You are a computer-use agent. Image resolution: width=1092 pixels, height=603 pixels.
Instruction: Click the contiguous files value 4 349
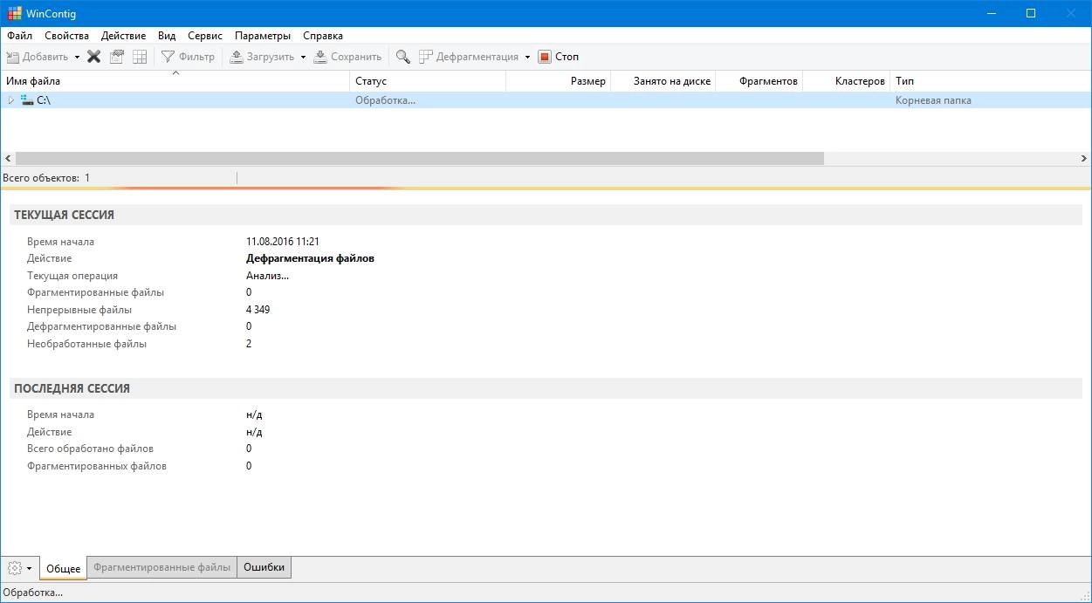258,310
